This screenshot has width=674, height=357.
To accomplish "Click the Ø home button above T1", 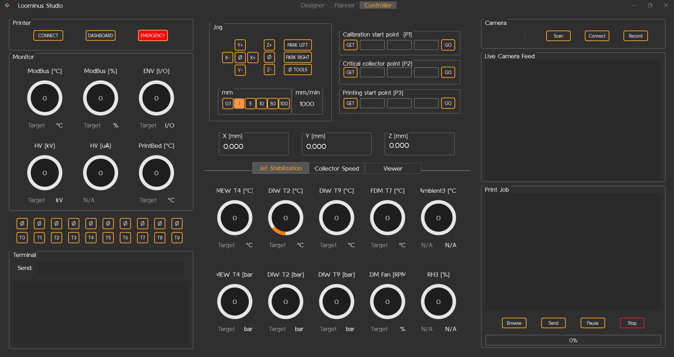I will 39,223.
